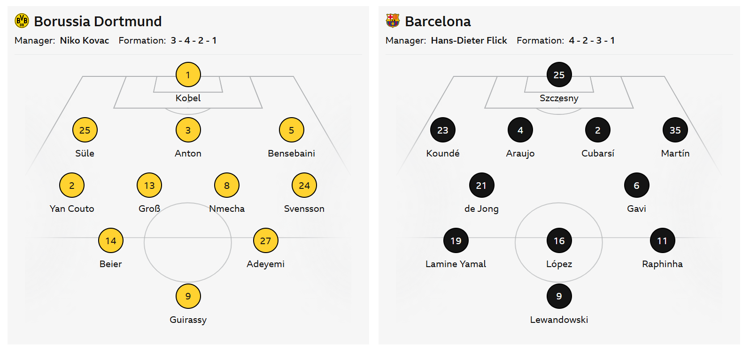Click Bensebaini's number 5 badge
This screenshot has height=351, width=750.
[291, 130]
